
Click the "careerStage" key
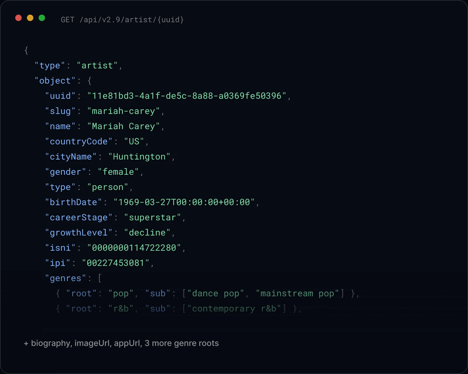79,217
